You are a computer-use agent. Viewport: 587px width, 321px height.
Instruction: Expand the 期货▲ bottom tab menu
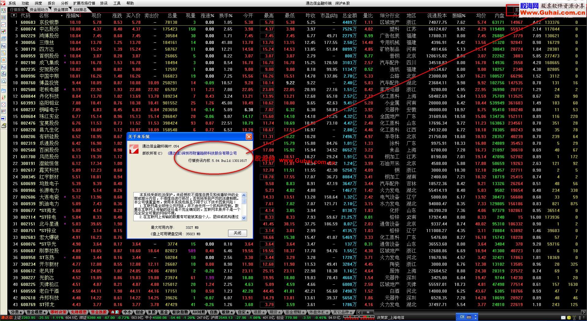tap(275, 312)
